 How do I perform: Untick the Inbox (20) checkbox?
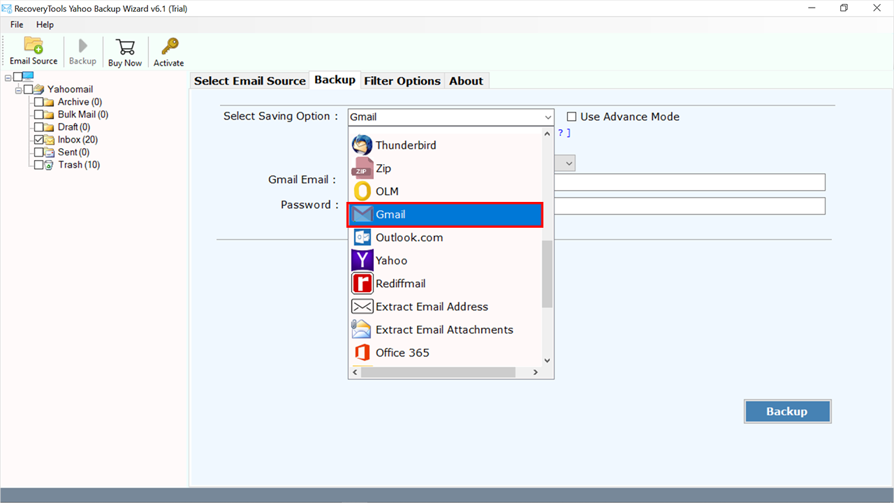tap(39, 140)
